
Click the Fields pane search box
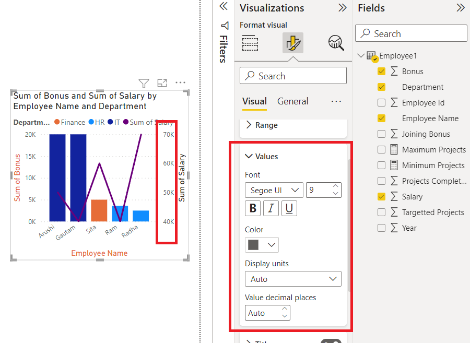click(411, 33)
